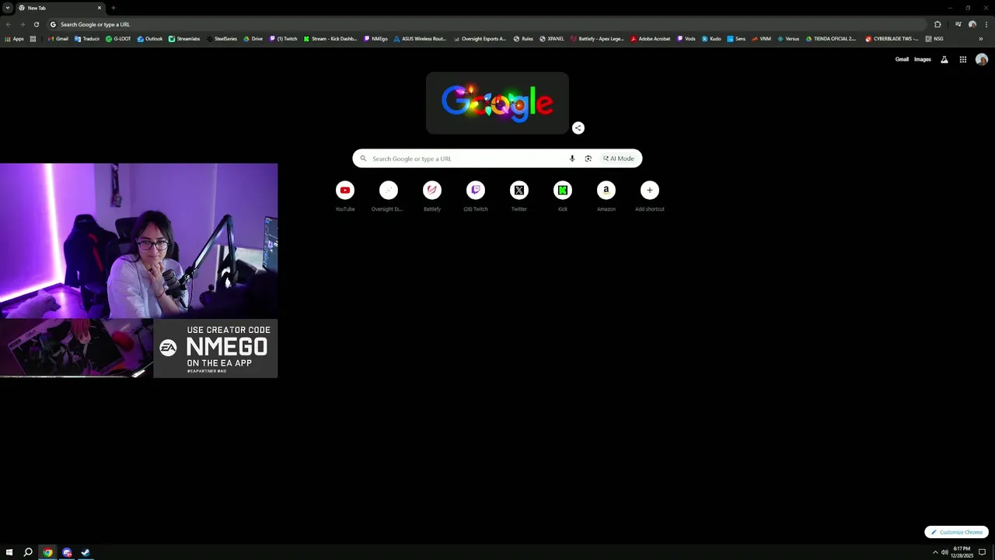This screenshot has width=995, height=560.
Task: Click the AI Mode button
Action: point(619,159)
